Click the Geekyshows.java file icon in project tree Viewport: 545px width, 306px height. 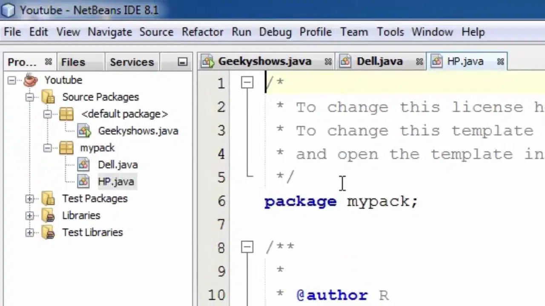[x=84, y=131]
